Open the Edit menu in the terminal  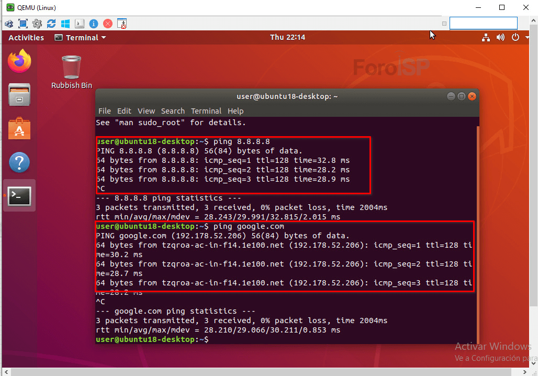tap(124, 111)
